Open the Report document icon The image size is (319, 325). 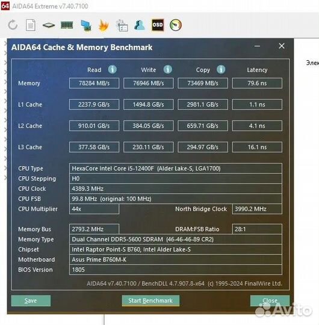(x=31, y=25)
